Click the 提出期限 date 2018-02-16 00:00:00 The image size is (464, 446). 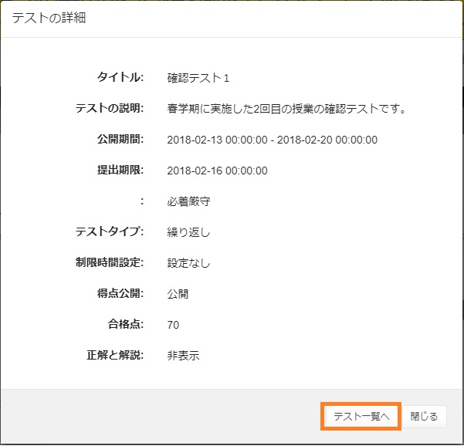[217, 171]
